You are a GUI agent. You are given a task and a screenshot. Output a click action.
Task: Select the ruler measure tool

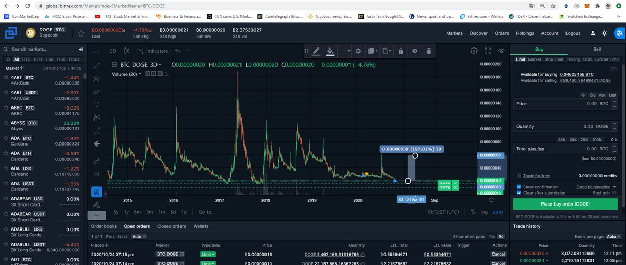(97, 161)
